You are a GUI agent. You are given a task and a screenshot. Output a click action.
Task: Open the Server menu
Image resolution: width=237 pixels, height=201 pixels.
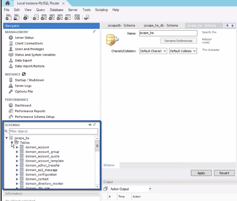[73, 10]
